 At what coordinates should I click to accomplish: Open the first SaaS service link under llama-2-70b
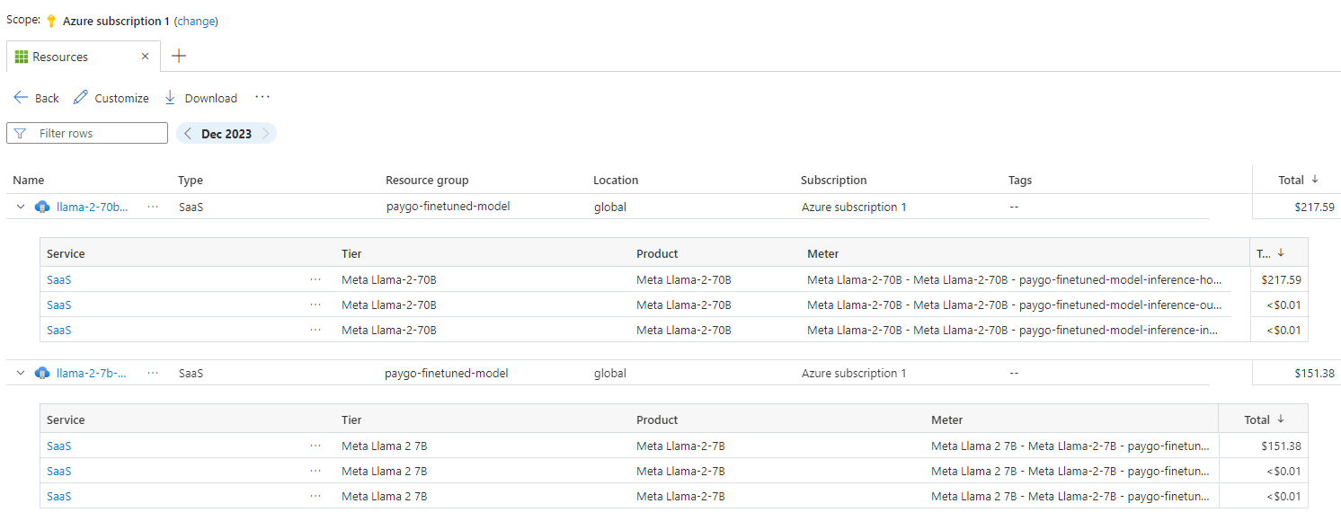(x=58, y=279)
